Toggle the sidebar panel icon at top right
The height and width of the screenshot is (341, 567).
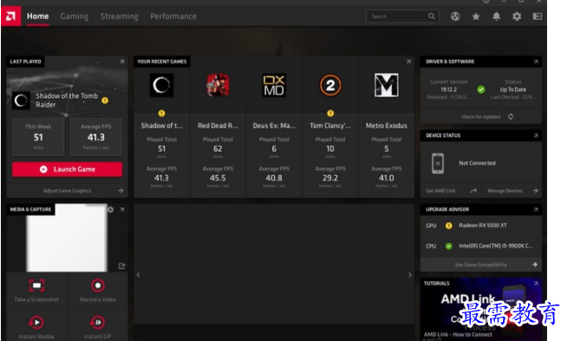tap(538, 16)
